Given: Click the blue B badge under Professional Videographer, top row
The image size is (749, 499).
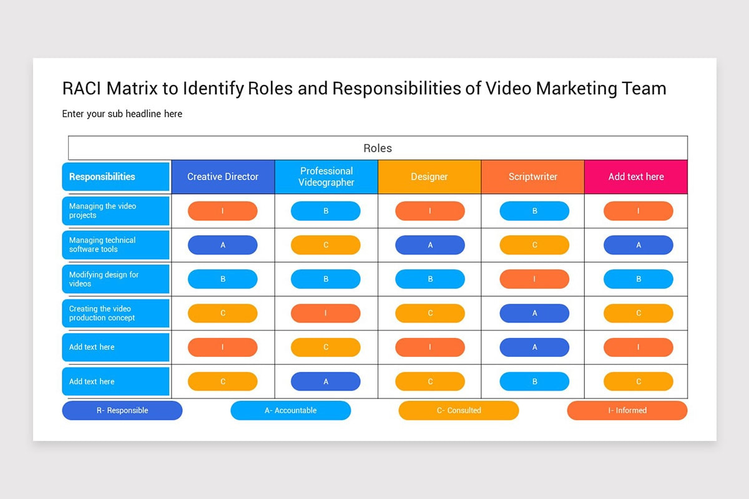Looking at the screenshot, I should 326,211.
